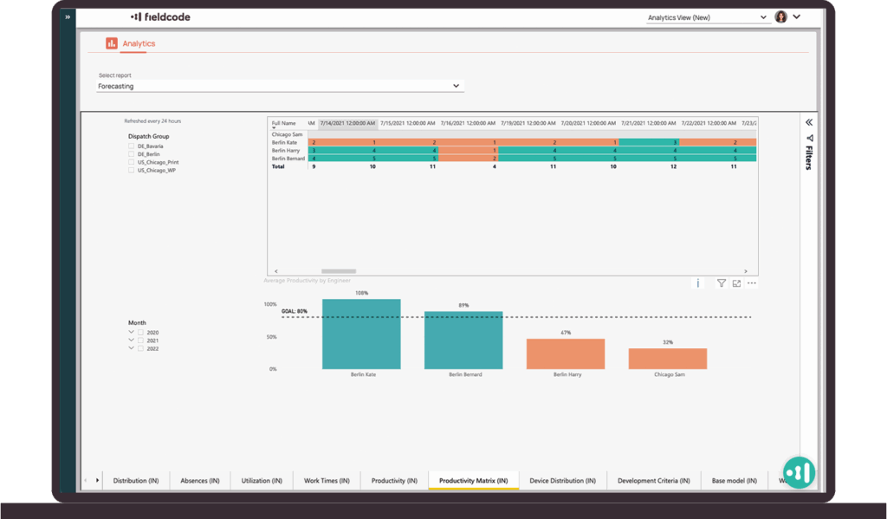Open the Analytics View (New) dropdown
The width and height of the screenshot is (887, 519).
[707, 17]
